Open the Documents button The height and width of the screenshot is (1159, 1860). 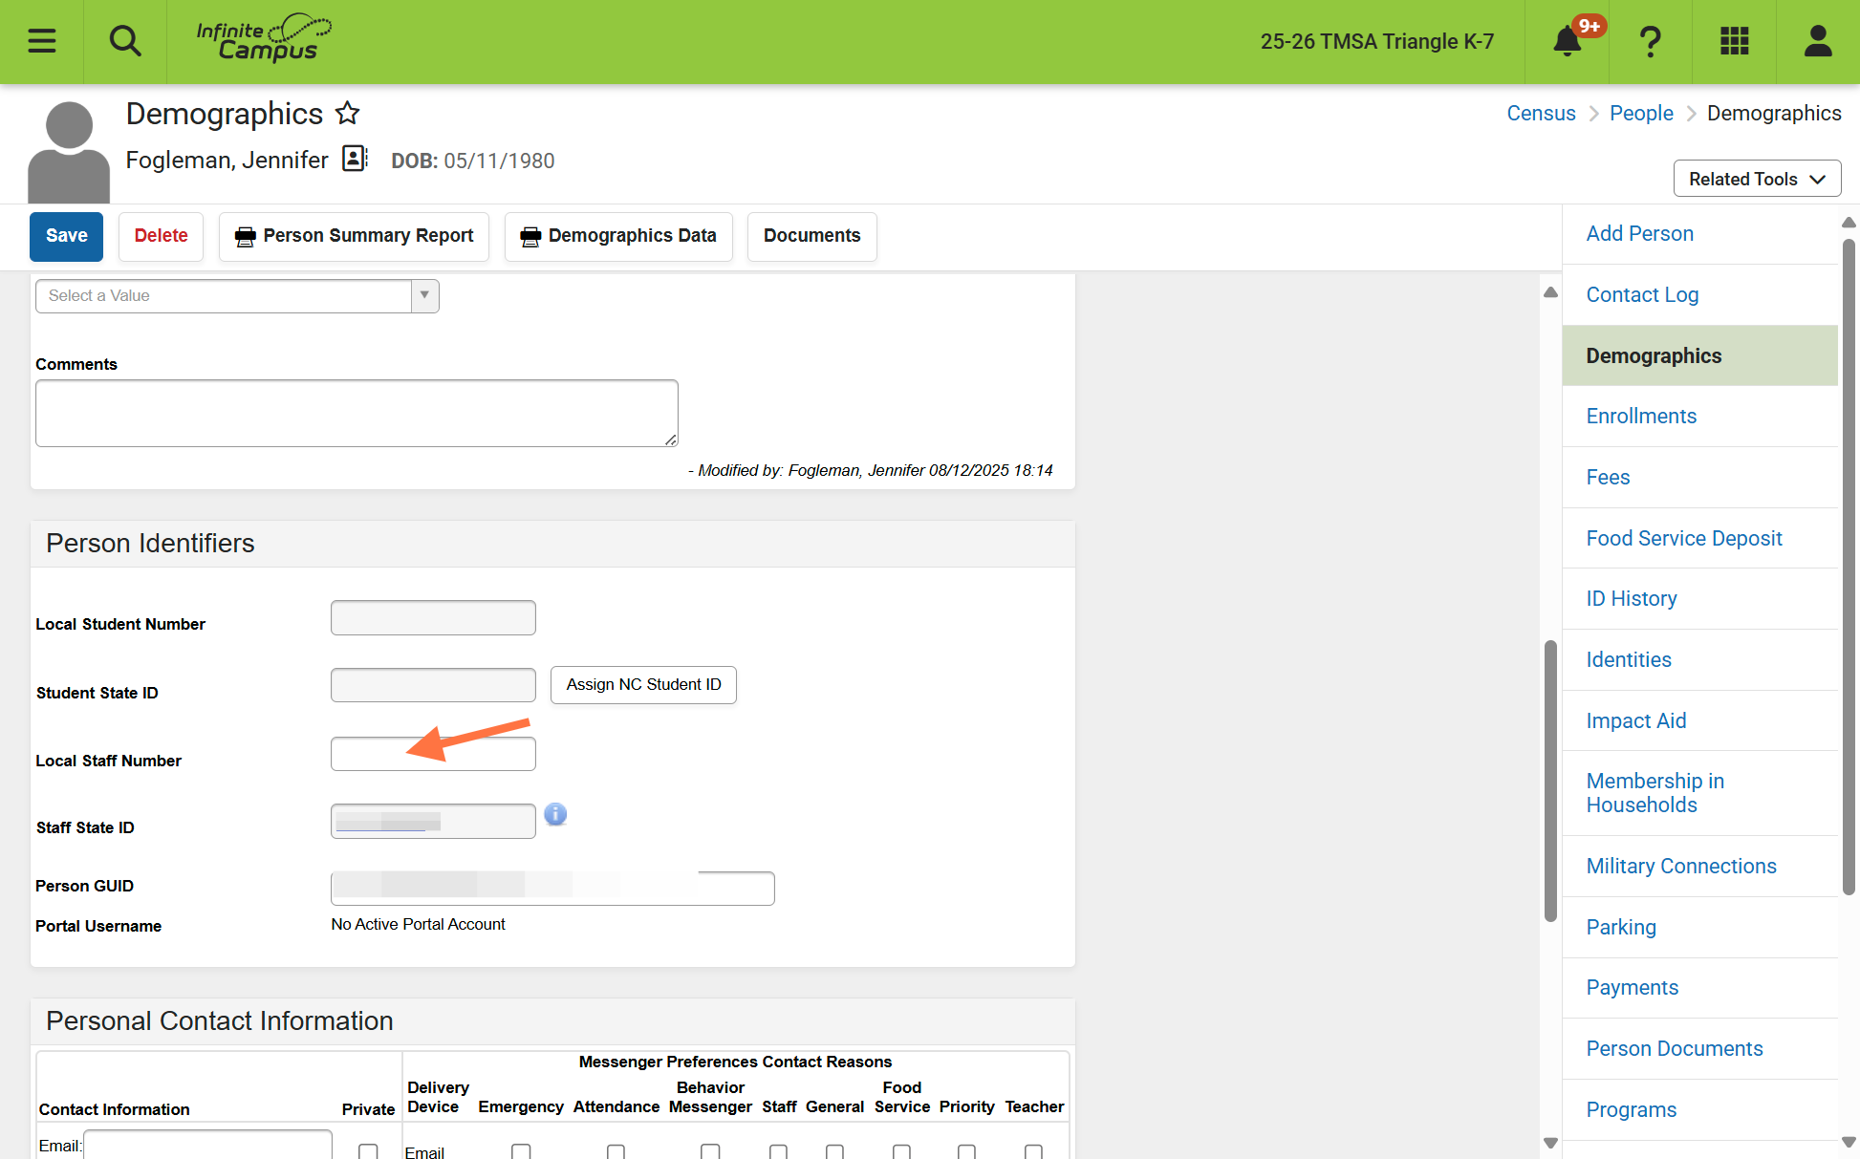click(x=811, y=236)
